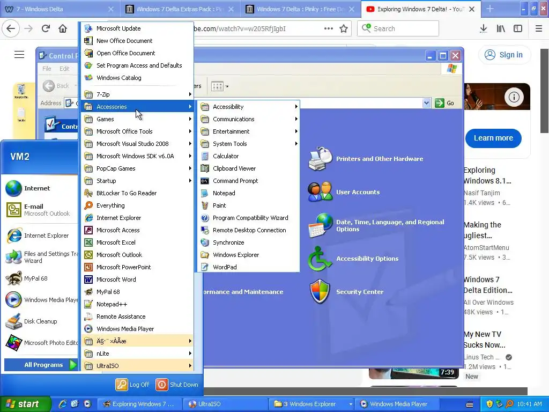This screenshot has height=412, width=549.
Task: Click the Microsoft PowerPoint icon
Action: point(88,267)
